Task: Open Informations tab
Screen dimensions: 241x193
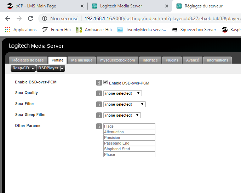Action: 217,60
